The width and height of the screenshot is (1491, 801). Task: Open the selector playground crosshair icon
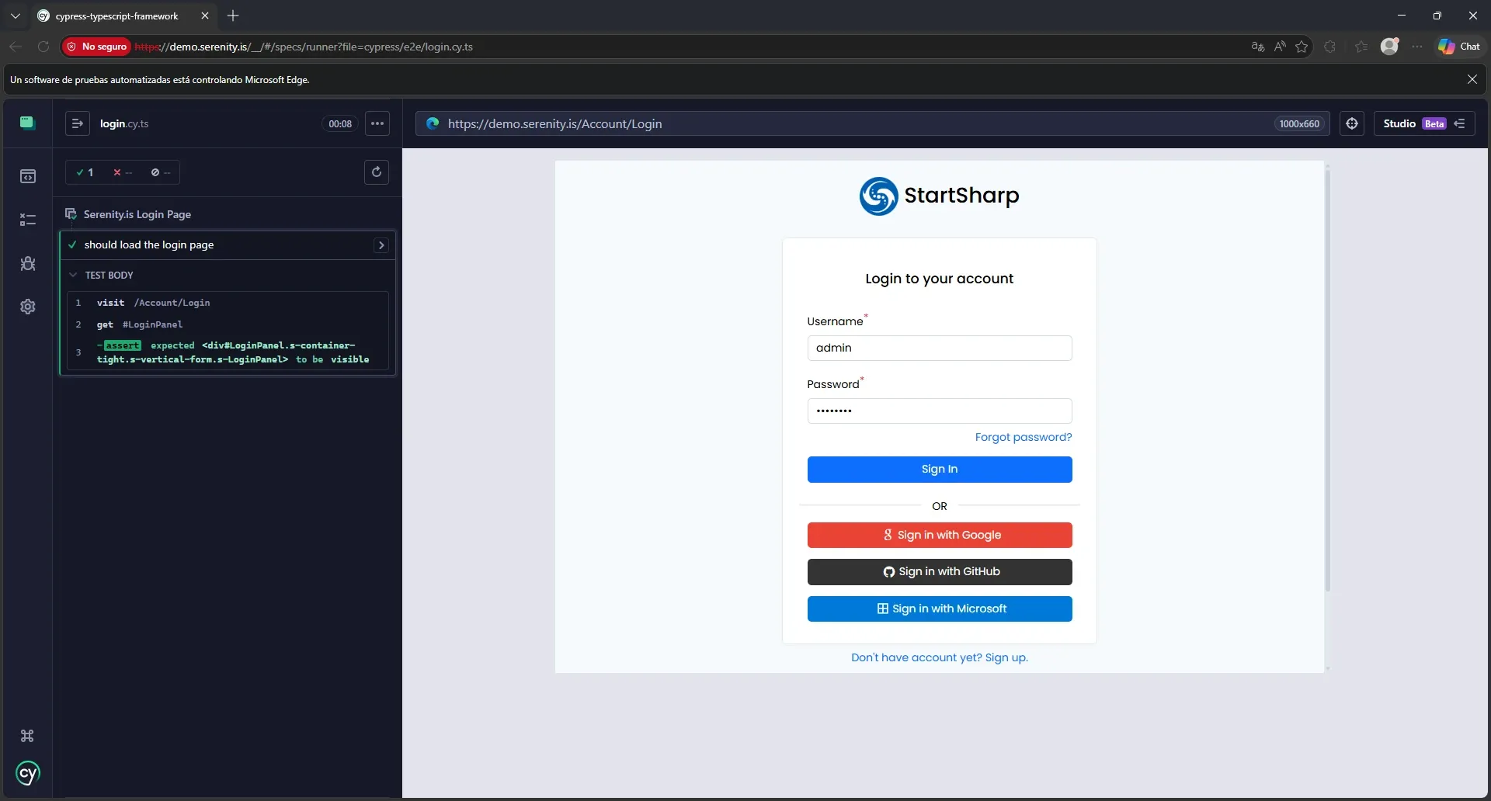pyautogui.click(x=1352, y=123)
